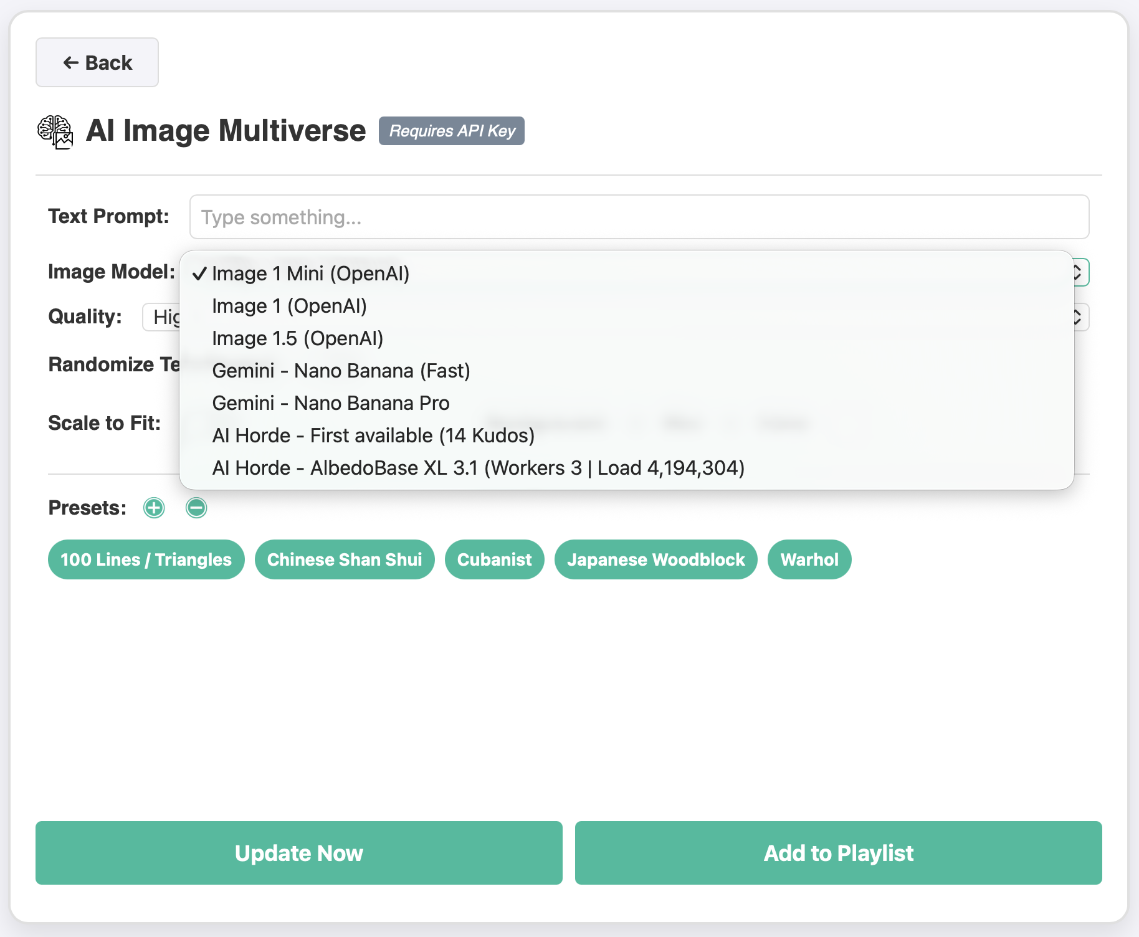The image size is (1139, 937).
Task: Click the Image Model dropdown arrows
Action: [x=1079, y=272]
